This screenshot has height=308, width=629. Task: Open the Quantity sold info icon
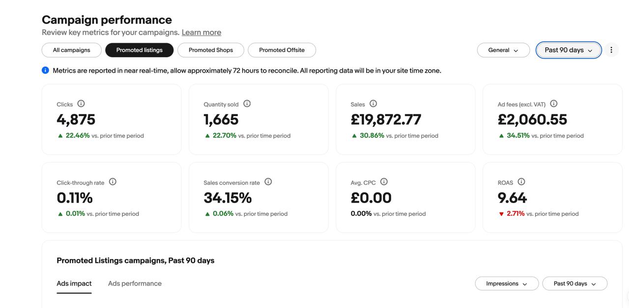(247, 103)
